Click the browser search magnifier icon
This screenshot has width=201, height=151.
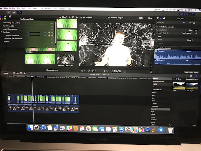point(77,17)
